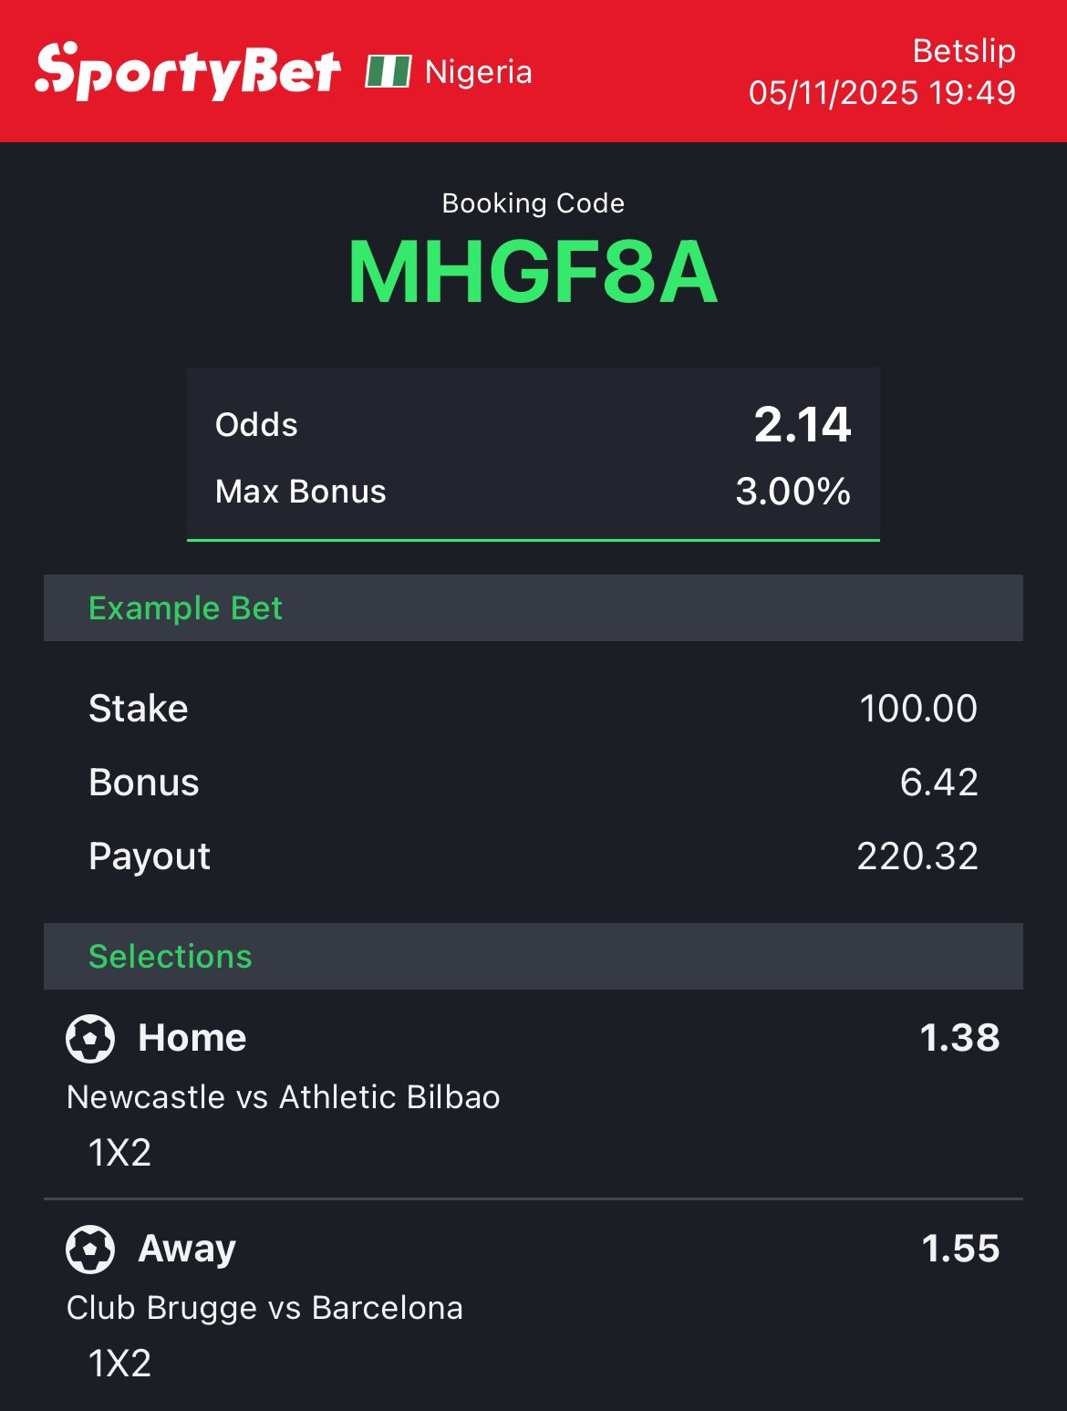Click the football icon beside Away
This screenshot has width=1067, height=1411.
coord(90,1249)
